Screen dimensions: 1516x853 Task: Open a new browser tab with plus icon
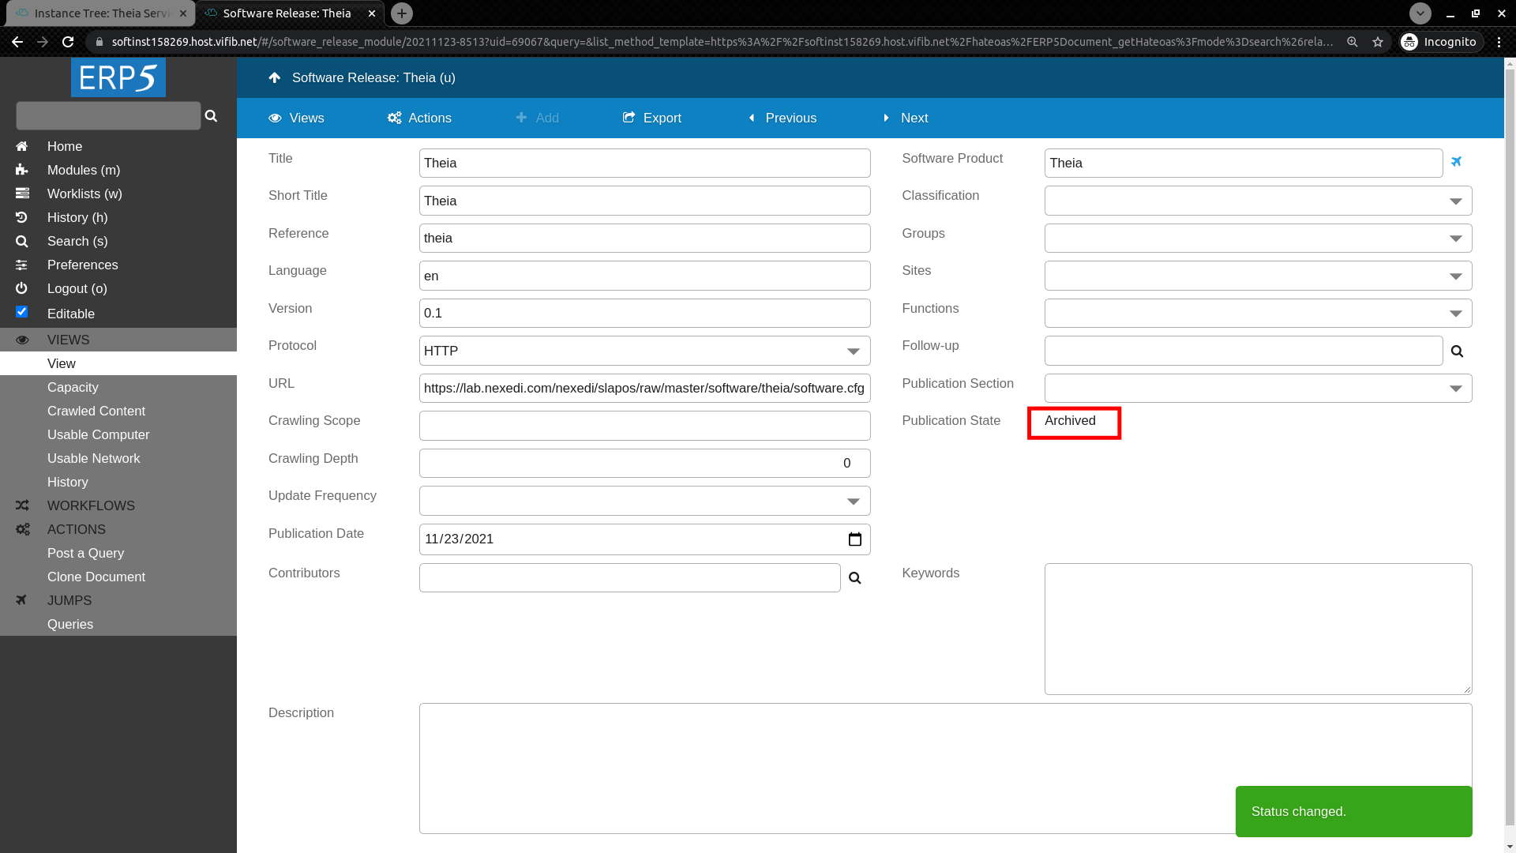point(402,13)
